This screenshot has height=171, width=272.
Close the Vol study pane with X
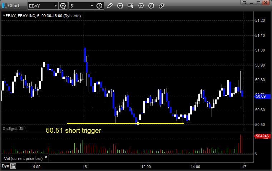pos(46,157)
